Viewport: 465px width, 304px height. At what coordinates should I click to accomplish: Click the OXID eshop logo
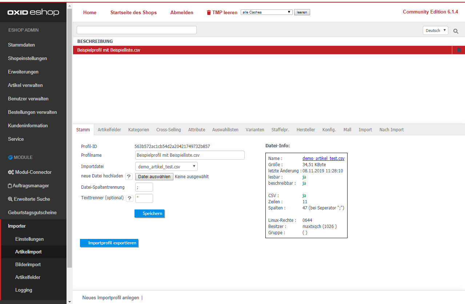point(33,13)
